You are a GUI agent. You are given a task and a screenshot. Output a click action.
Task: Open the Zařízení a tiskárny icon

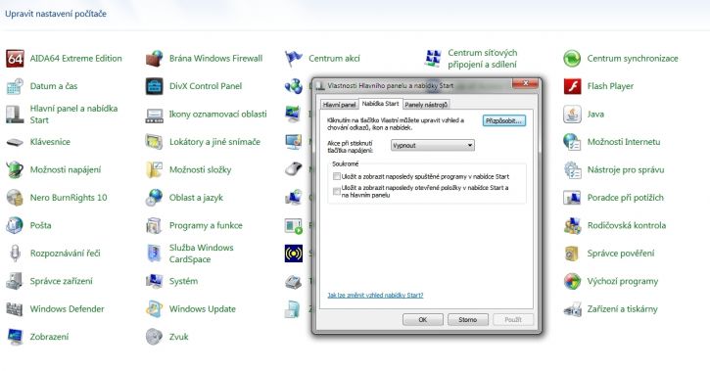[572, 309]
